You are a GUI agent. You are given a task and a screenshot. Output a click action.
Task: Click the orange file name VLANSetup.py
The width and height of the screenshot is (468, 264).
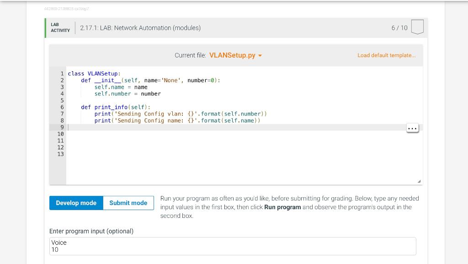tap(232, 55)
